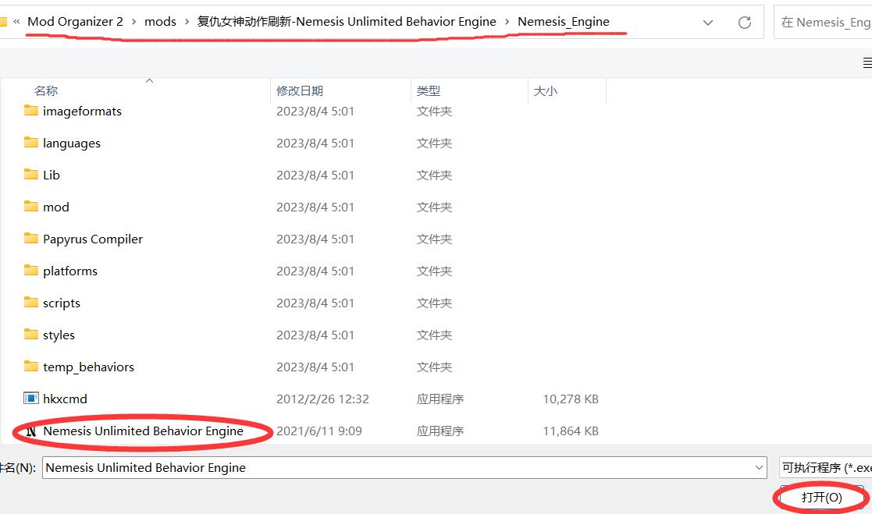
Task: Select the Nemesis_Engine breadcrumb segment
Action: click(x=564, y=22)
